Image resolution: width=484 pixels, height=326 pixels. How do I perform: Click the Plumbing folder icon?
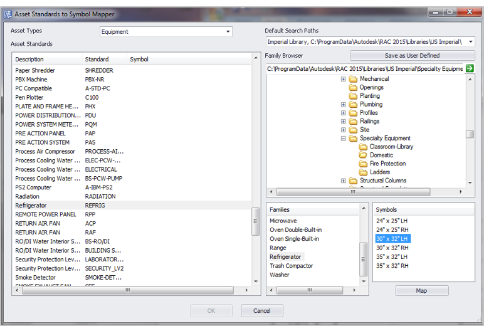pos(353,105)
